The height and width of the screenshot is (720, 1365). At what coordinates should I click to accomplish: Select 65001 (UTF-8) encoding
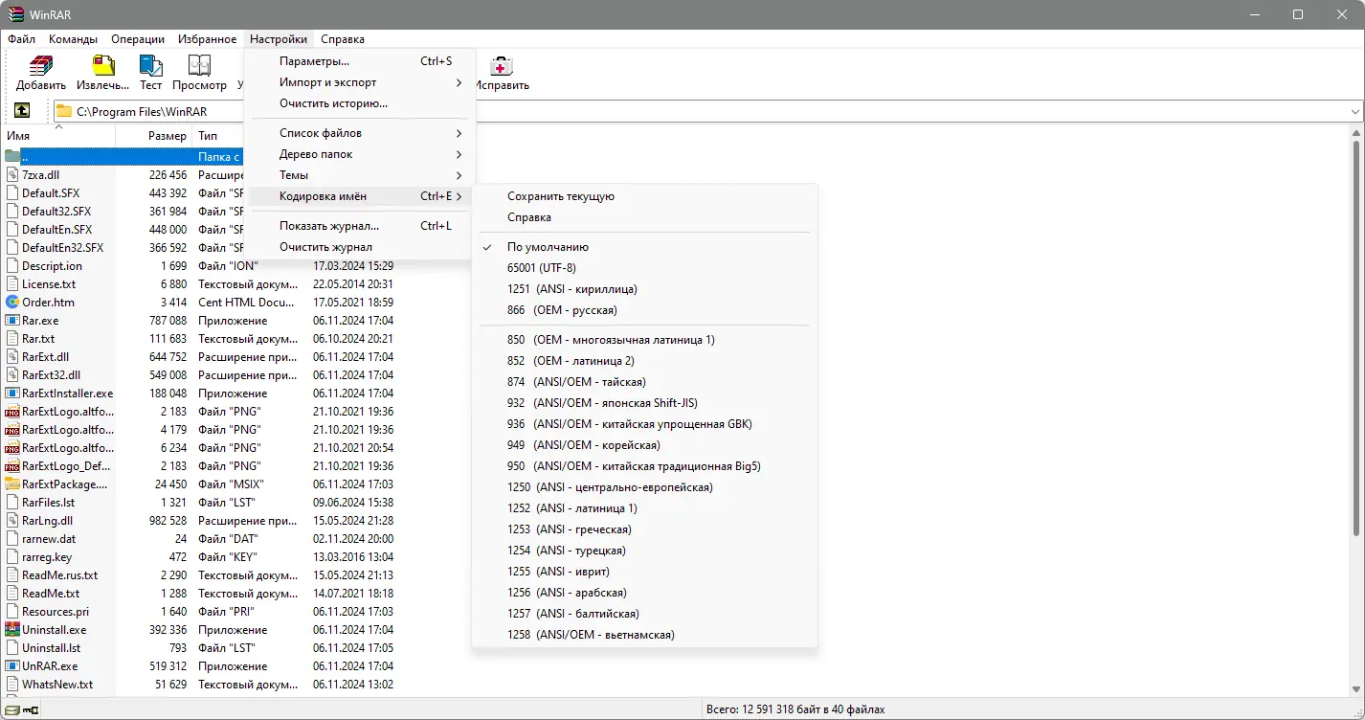645,268
